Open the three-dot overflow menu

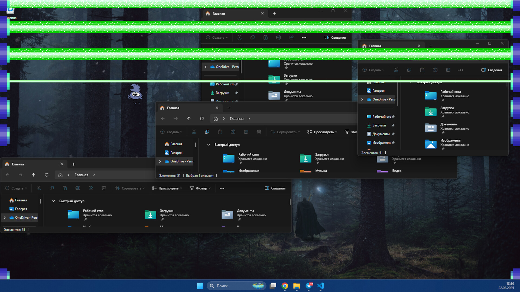(222, 188)
